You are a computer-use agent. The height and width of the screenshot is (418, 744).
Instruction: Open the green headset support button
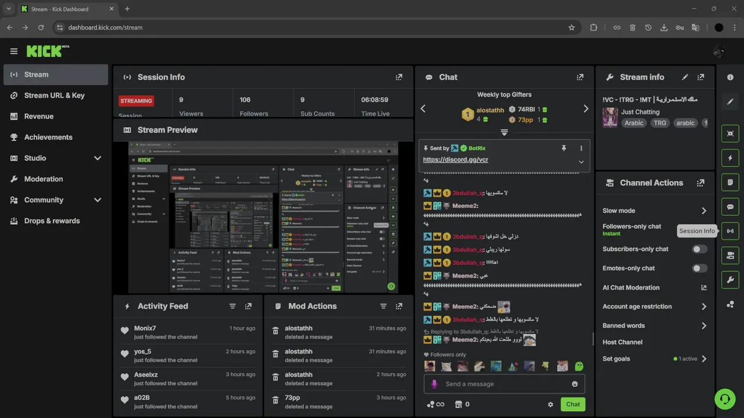click(x=725, y=399)
